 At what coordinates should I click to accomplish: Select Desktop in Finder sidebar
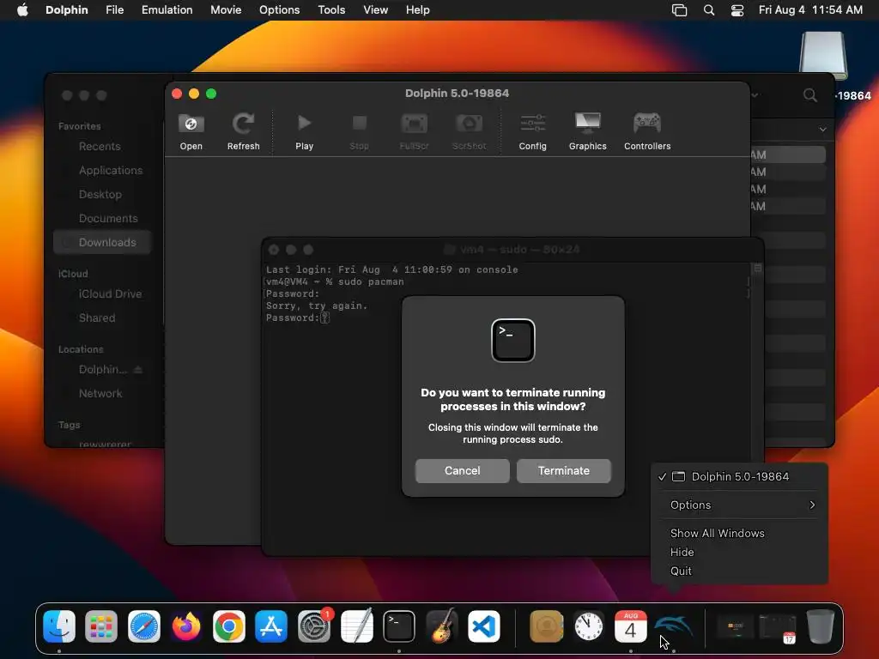point(100,195)
